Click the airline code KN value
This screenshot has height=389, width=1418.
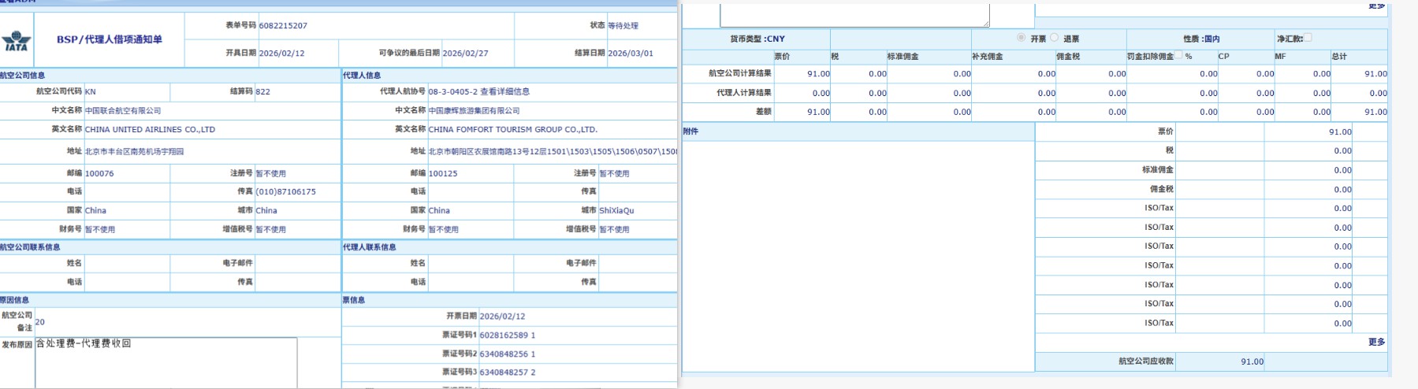[x=91, y=92]
